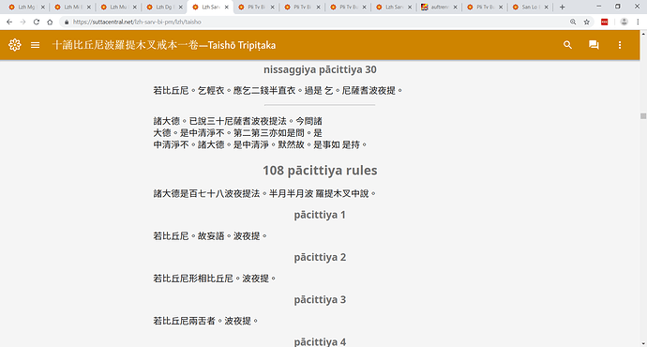647x347 pixels.
Task: Click the page vertical scrollbar thumb
Action: pos(643,116)
